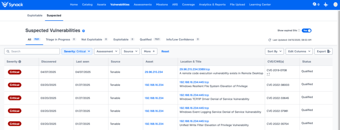Select the All 7521 status tab
This screenshot has width=340, height=130.
[x=34, y=40]
